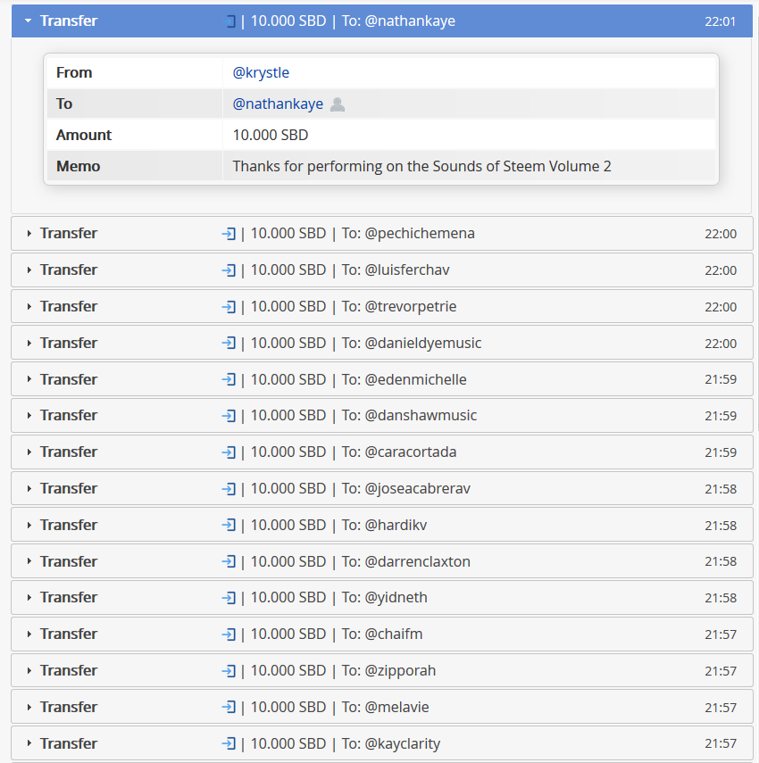Expand the @pechichemena transfer row

click(381, 234)
